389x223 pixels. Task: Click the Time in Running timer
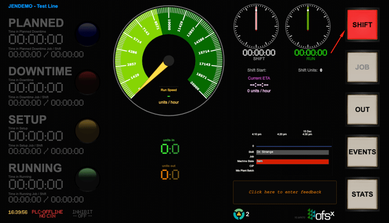pyautogui.click(x=36, y=184)
